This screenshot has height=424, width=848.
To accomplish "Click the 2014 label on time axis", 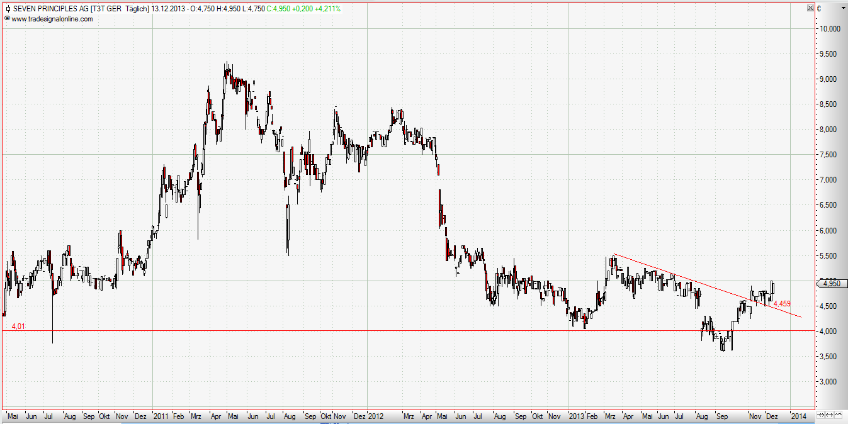I will 798,416.
